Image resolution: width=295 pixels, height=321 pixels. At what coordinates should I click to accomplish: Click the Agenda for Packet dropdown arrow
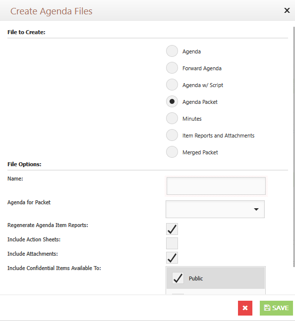tap(256, 209)
